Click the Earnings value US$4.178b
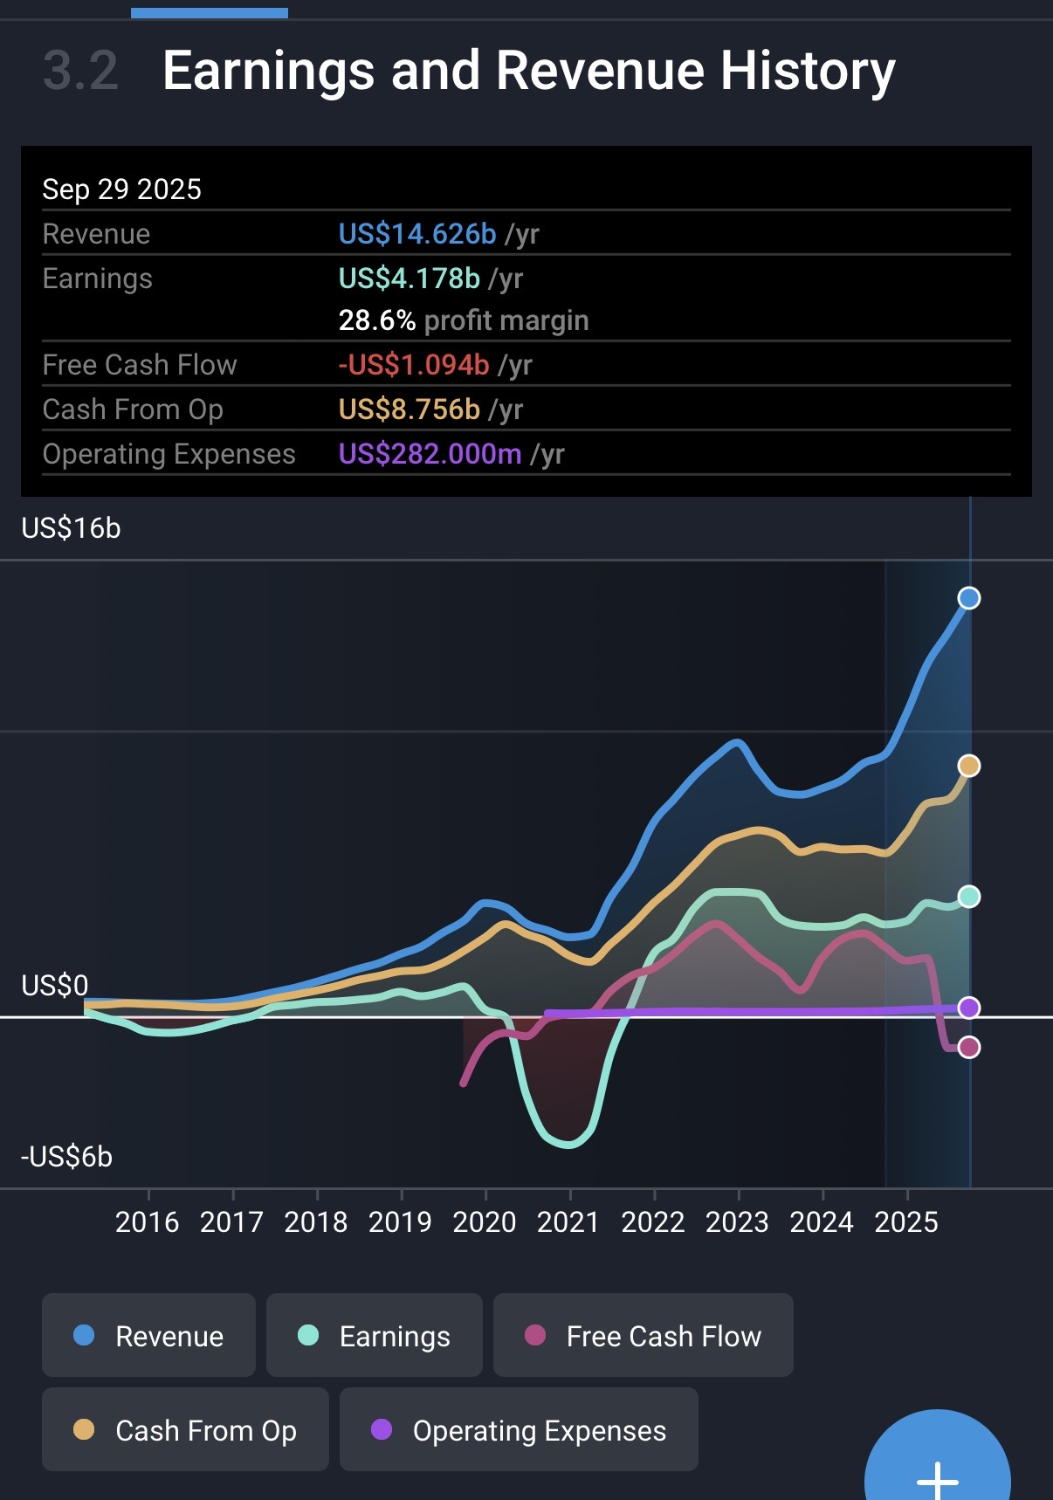The height and width of the screenshot is (1500, 1053). [409, 279]
